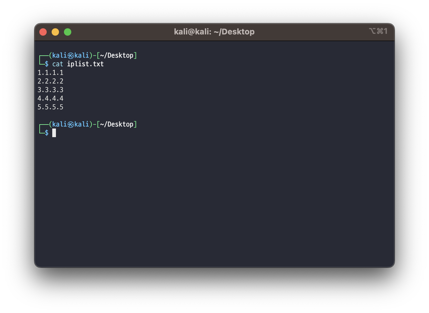Click the first prompt line above the cat command
This screenshot has width=429, height=313.
[88, 55]
